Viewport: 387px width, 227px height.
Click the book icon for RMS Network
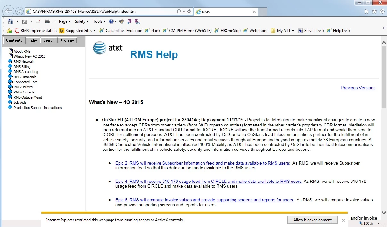point(10,61)
